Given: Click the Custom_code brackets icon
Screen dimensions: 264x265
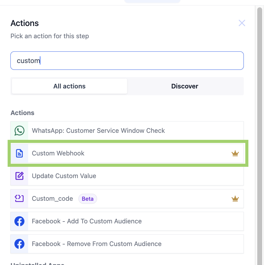Looking at the screenshot, I should (x=19, y=199).
